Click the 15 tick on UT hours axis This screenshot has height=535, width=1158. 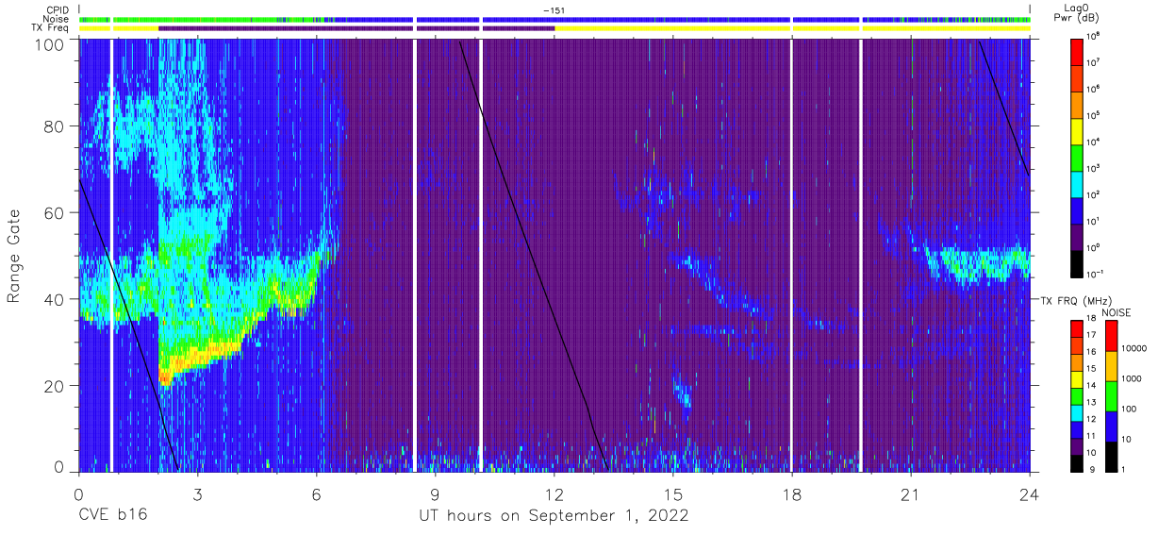[673, 493]
